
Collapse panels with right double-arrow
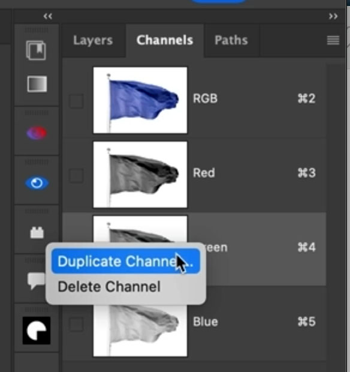coord(333,16)
